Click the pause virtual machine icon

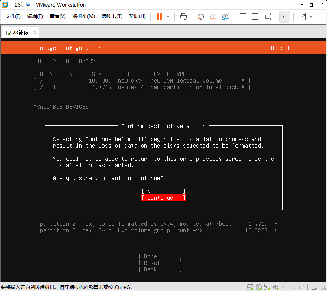pyautogui.click(x=159, y=17)
